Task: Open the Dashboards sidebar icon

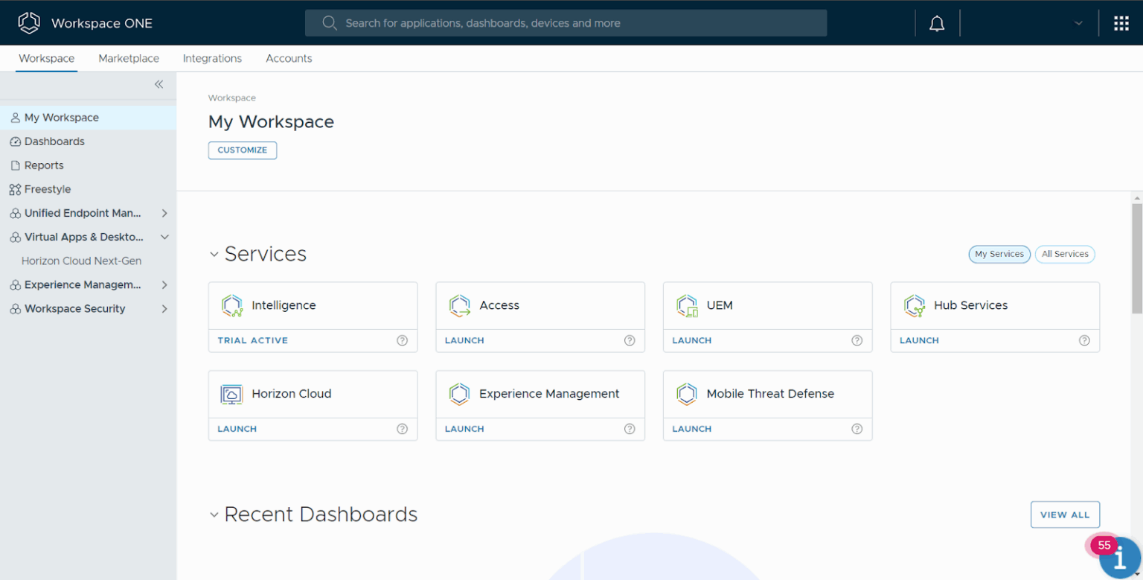Action: point(15,141)
